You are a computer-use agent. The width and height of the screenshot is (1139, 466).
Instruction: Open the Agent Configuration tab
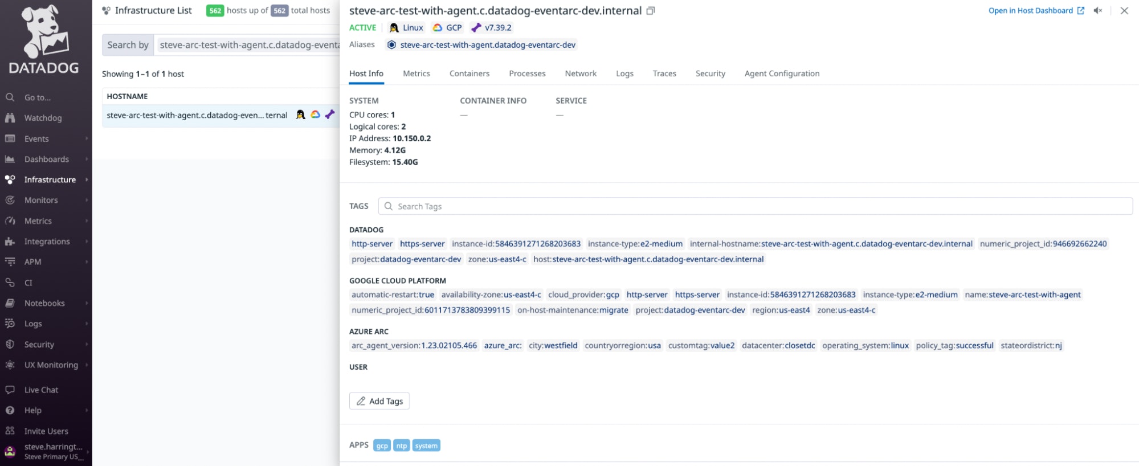click(781, 73)
